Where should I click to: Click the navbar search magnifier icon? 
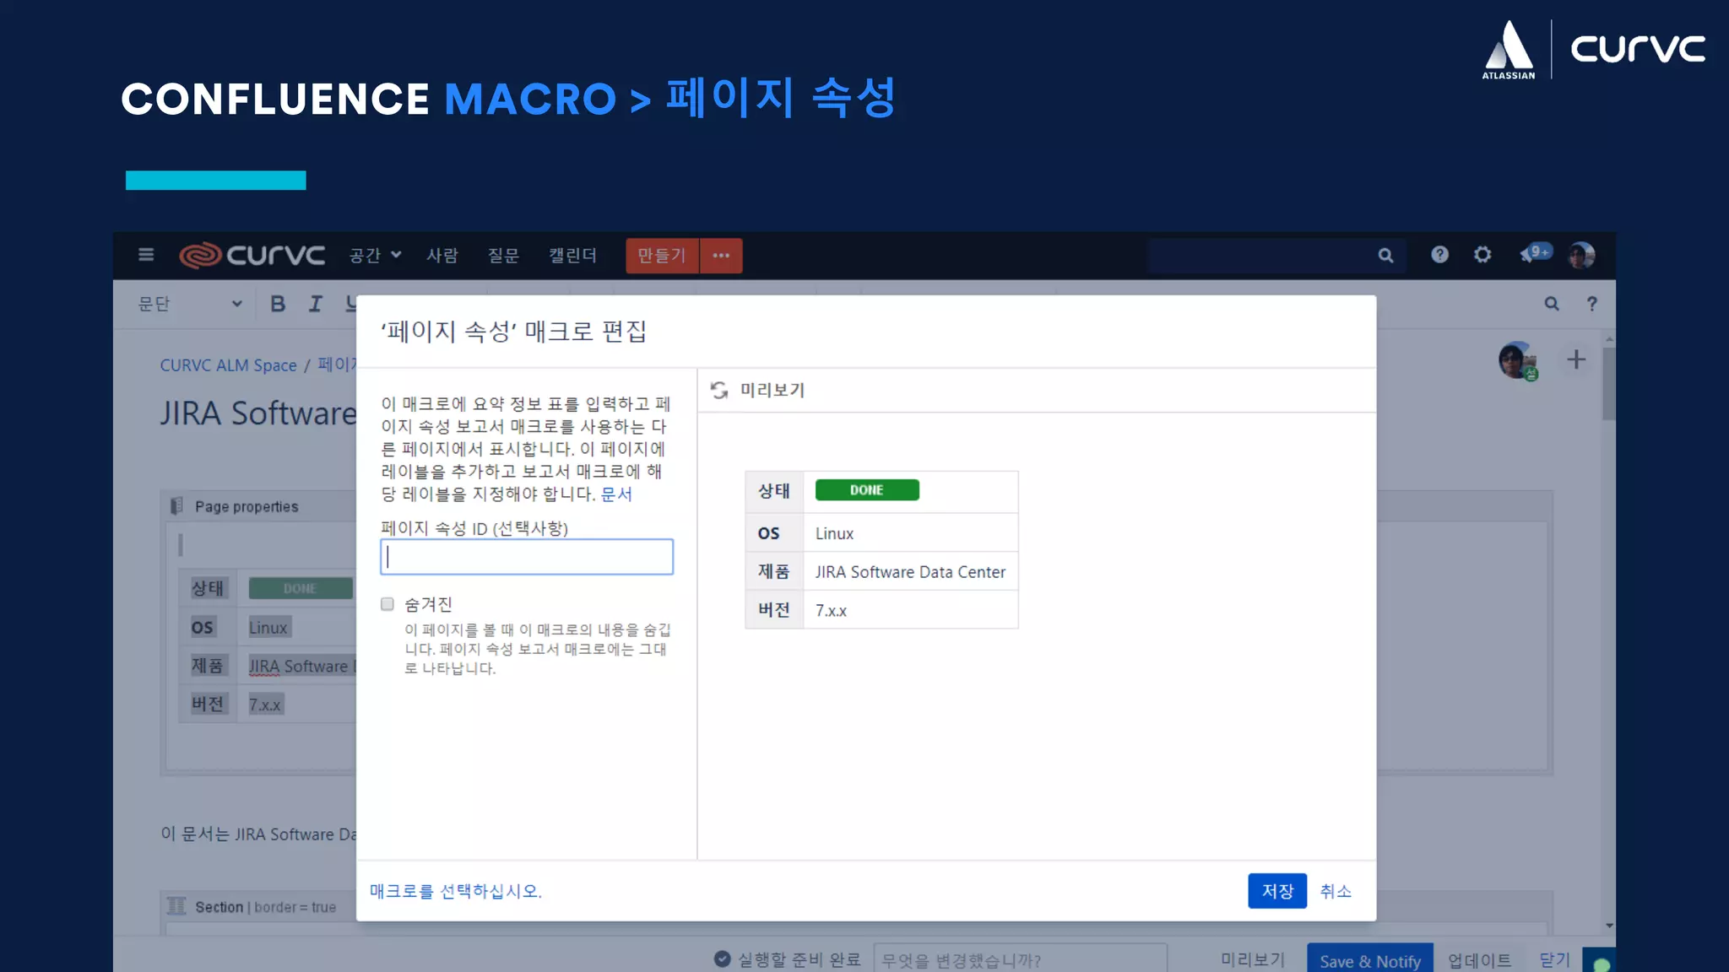point(1385,256)
